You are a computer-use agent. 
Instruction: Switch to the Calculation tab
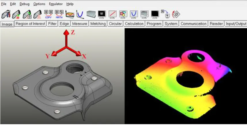tap(134, 24)
